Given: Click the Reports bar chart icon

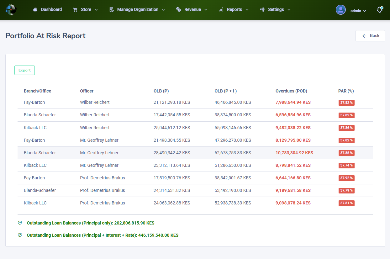Looking at the screenshot, I should [x=221, y=10].
